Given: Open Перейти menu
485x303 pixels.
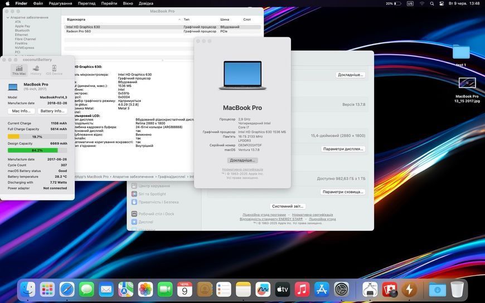Looking at the screenshot, I should [109, 3].
